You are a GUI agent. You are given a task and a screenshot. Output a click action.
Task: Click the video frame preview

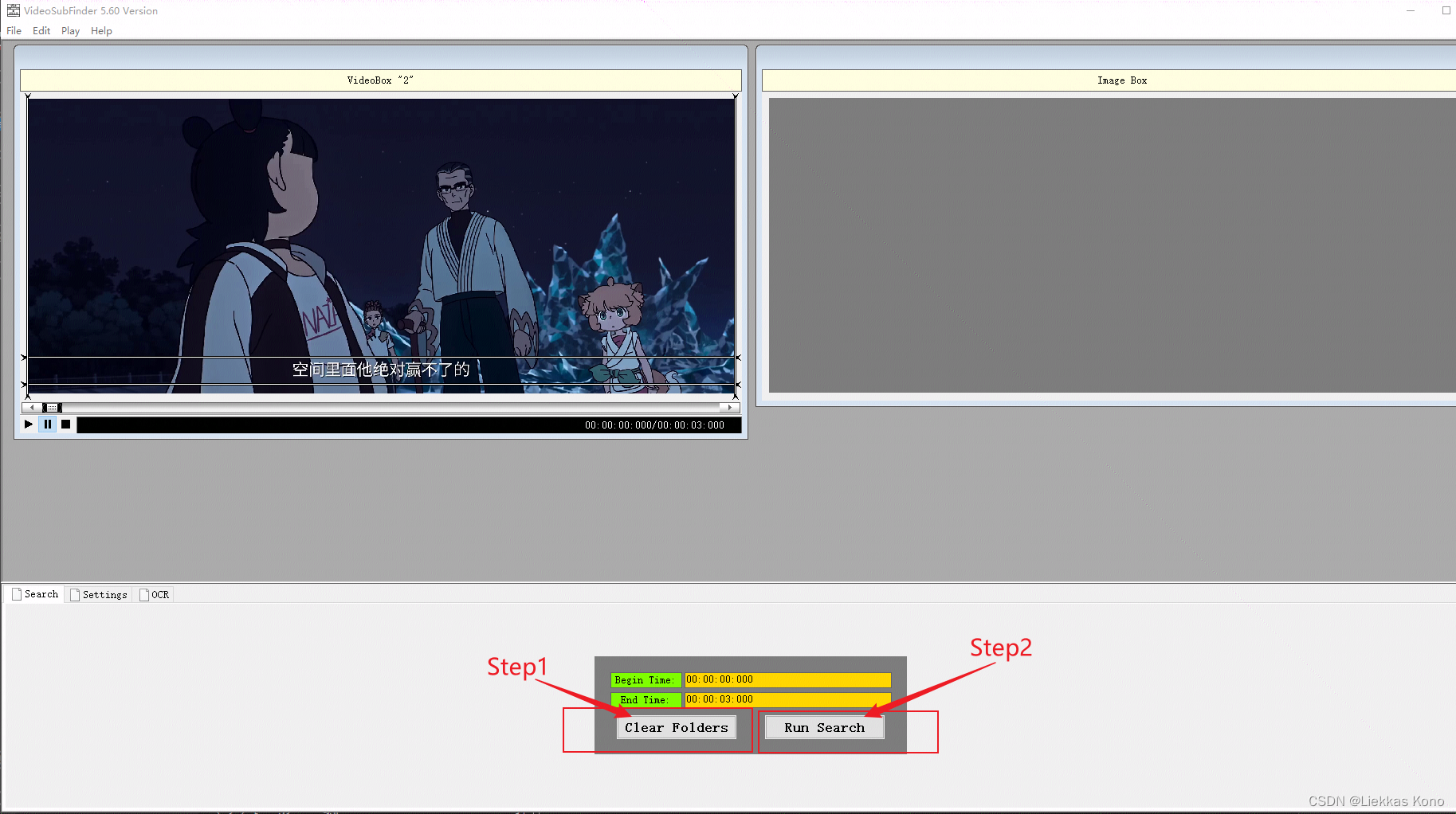coord(381,245)
